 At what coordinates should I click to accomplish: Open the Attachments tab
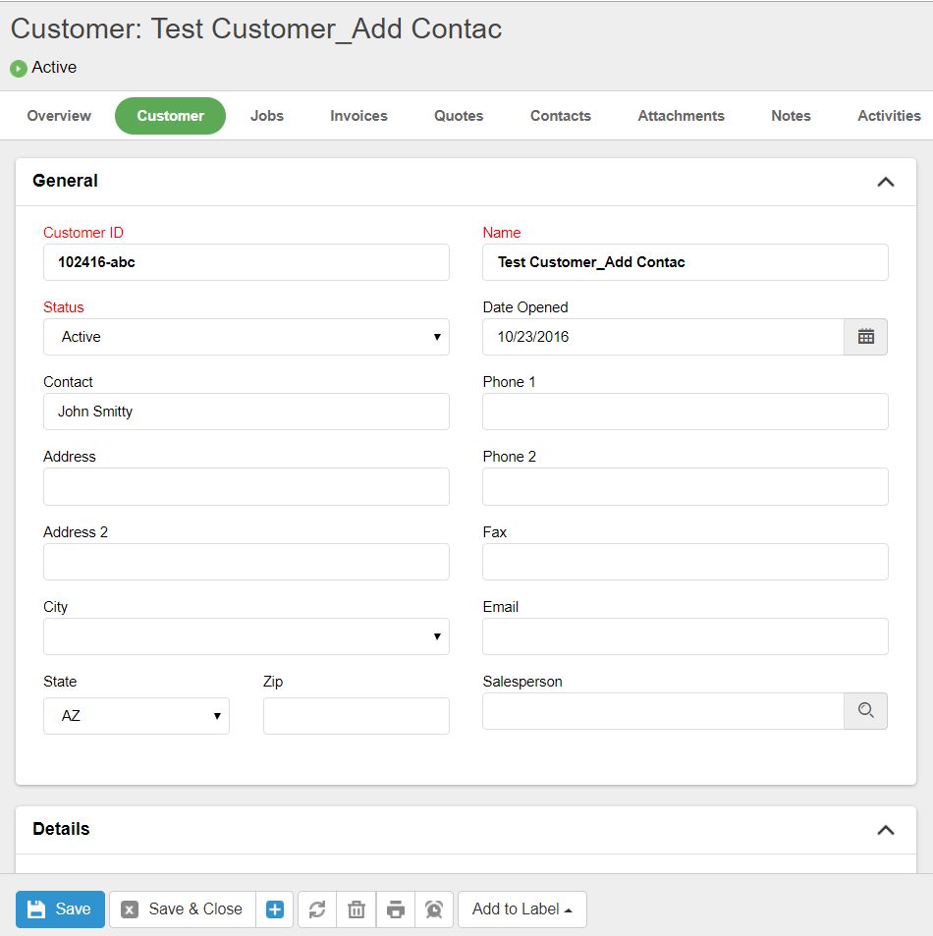[x=681, y=116]
